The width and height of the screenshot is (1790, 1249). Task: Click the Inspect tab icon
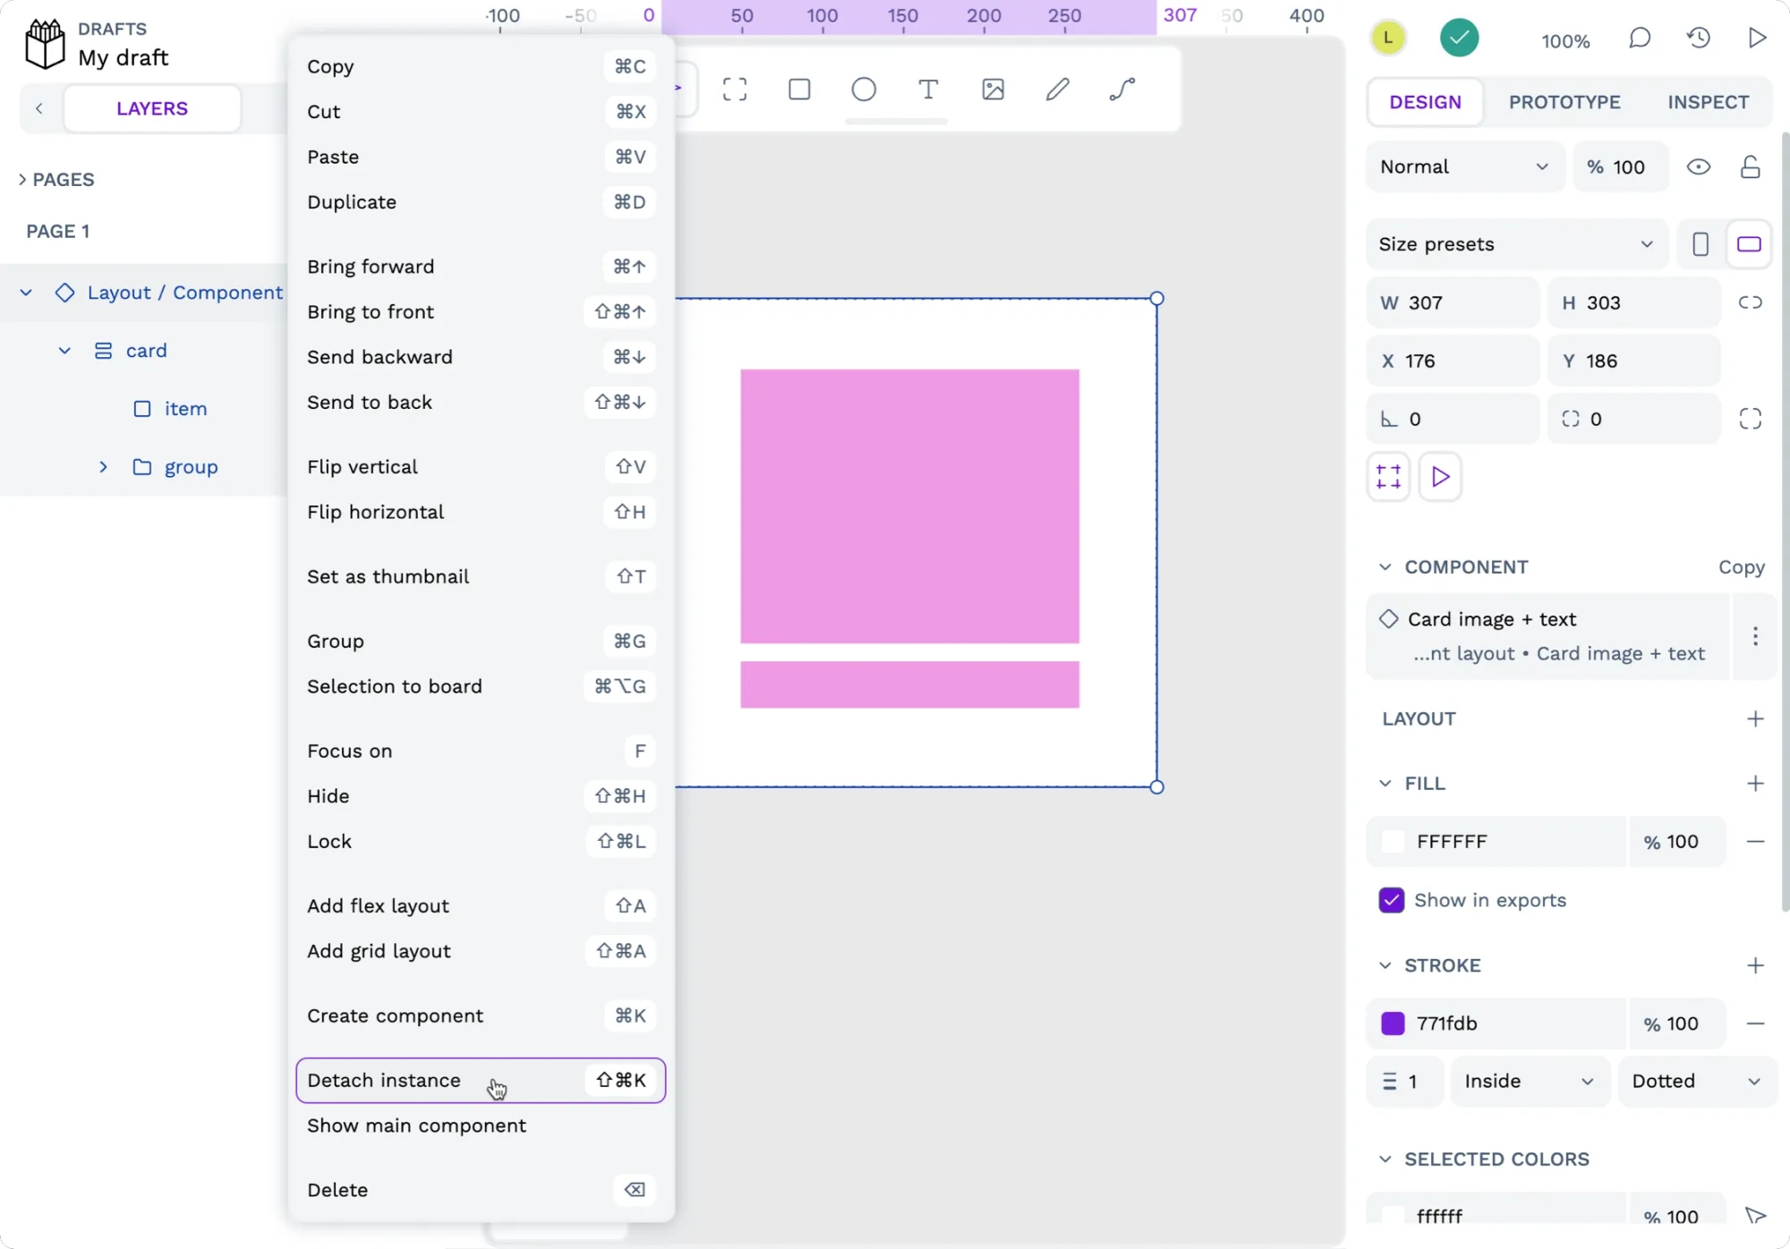[1709, 100]
